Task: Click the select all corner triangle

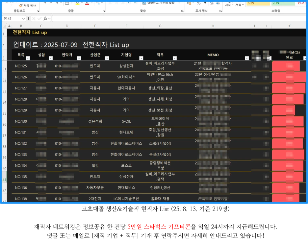Action: (5, 26)
